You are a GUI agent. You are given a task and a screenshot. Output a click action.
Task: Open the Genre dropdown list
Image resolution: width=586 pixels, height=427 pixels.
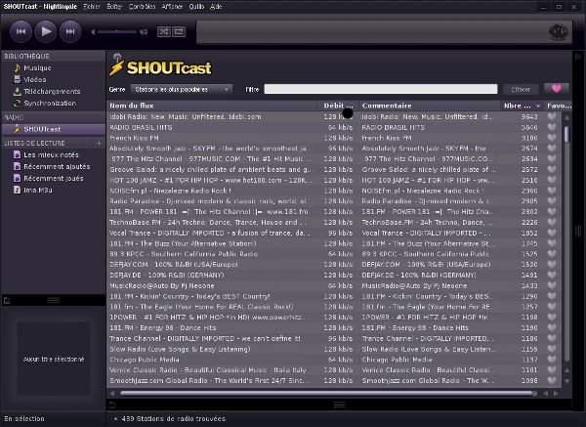coord(182,89)
